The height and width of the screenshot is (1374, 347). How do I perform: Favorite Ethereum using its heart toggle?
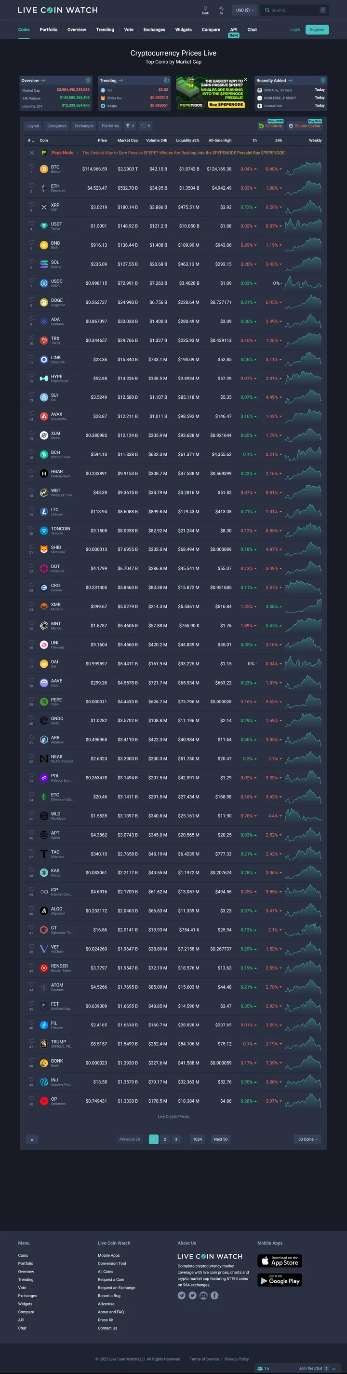click(31, 185)
